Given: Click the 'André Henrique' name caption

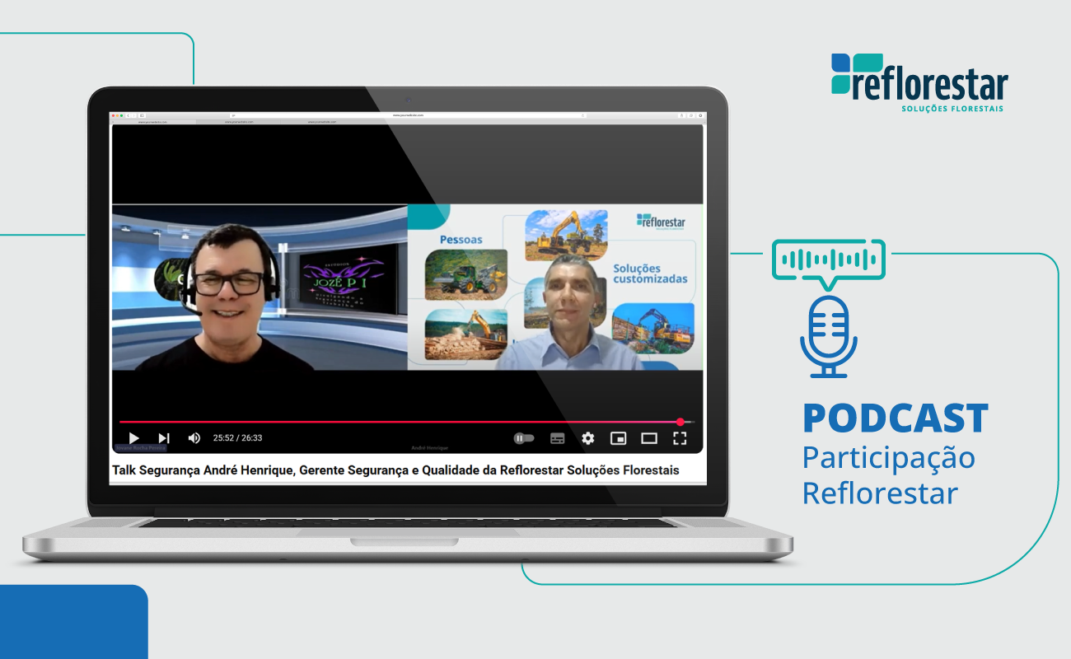Looking at the screenshot, I should pyautogui.click(x=430, y=447).
